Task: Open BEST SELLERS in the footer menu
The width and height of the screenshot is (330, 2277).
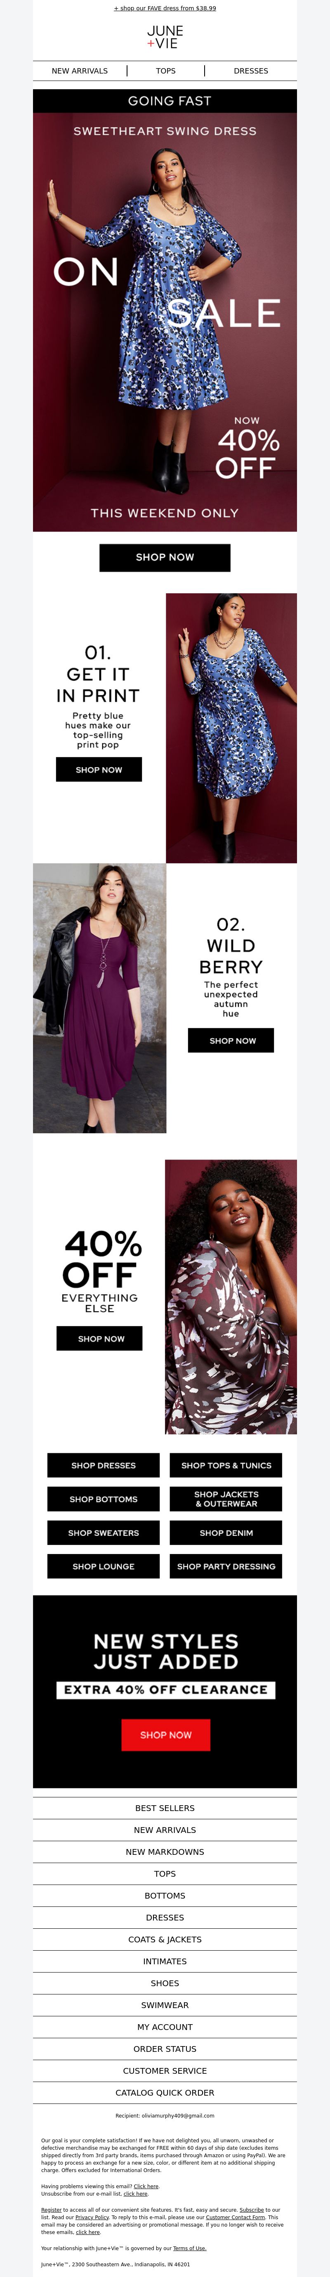Action: (x=165, y=1809)
